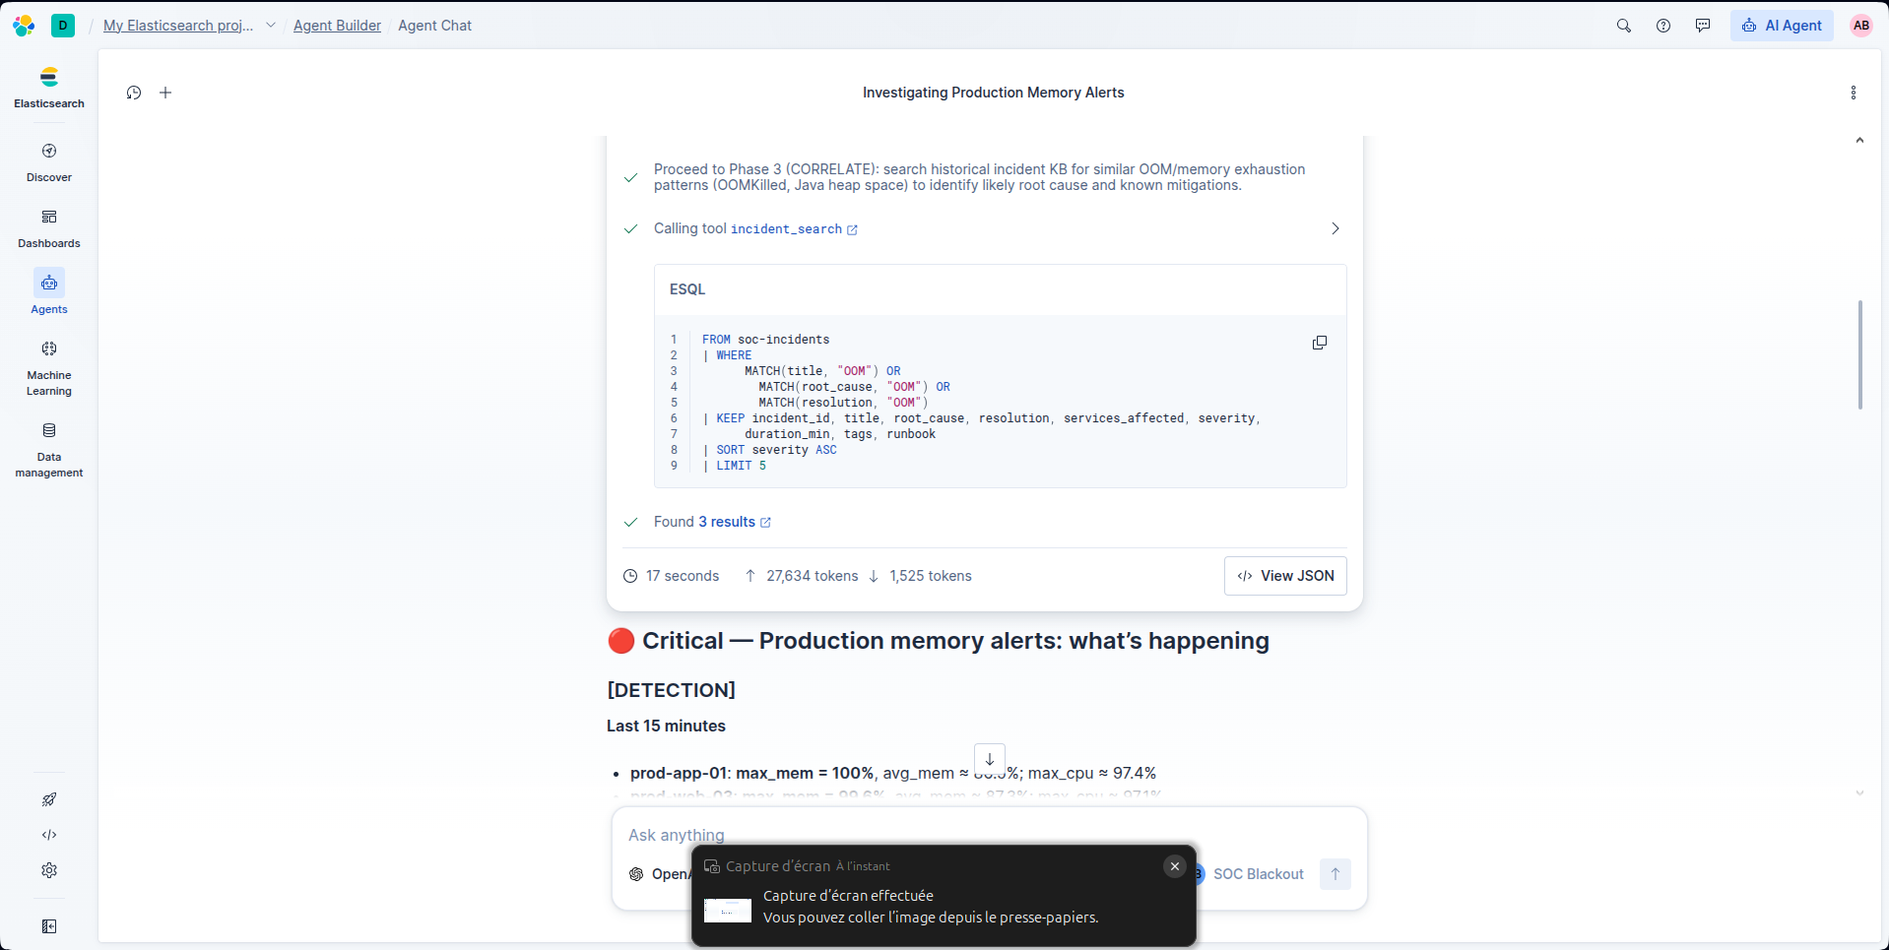The height and width of the screenshot is (950, 1889).
Task: Send the message with the arrow button
Action: pyautogui.click(x=1335, y=874)
